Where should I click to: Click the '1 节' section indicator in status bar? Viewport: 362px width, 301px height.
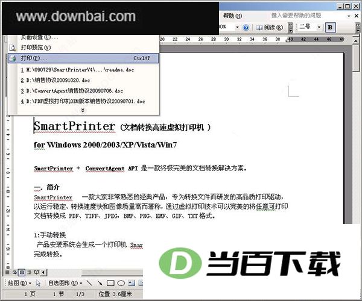(x=58, y=294)
